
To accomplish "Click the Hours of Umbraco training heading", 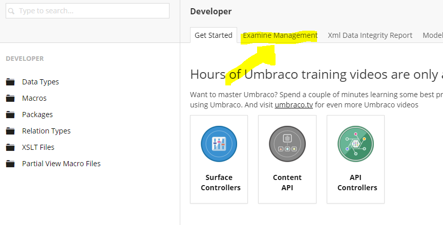I will [x=317, y=75].
